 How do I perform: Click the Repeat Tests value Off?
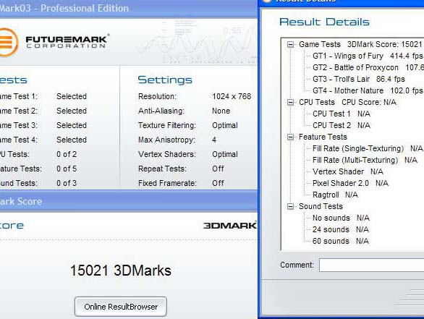(x=218, y=169)
